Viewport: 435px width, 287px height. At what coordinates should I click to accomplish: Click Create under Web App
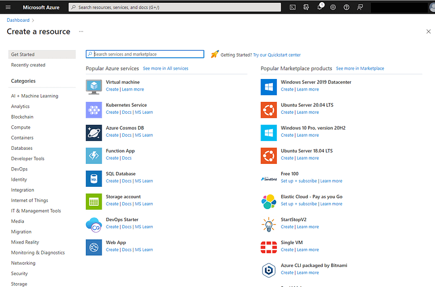click(112, 250)
